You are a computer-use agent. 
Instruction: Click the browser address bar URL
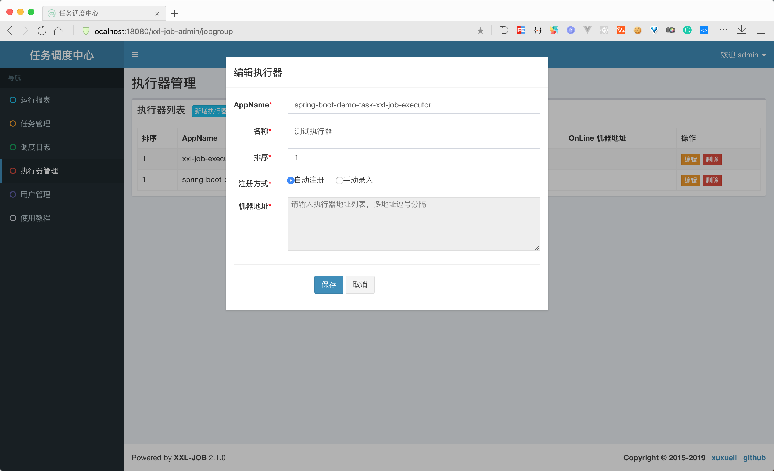coord(163,31)
